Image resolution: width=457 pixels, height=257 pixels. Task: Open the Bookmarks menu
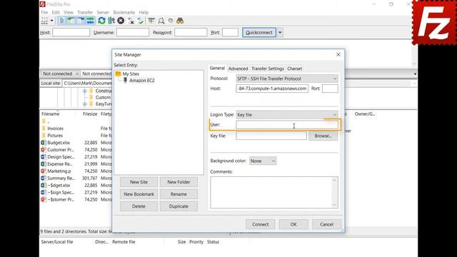coord(124,12)
